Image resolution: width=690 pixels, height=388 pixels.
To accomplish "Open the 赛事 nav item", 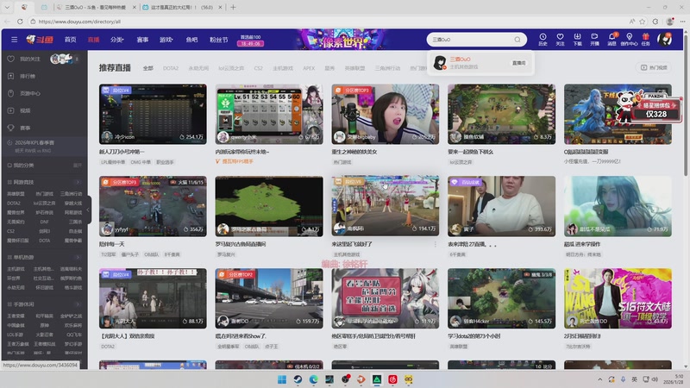I will 142,40.
